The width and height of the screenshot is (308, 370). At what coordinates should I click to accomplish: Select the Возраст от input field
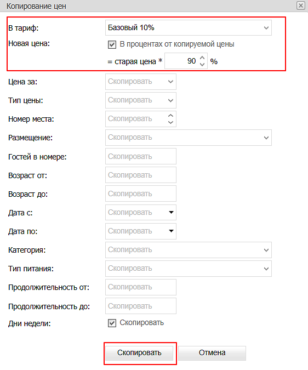(141, 175)
